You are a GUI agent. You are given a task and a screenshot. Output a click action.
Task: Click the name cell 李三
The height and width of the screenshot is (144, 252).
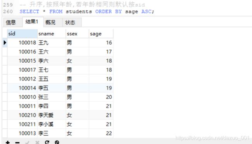(x=52, y=133)
